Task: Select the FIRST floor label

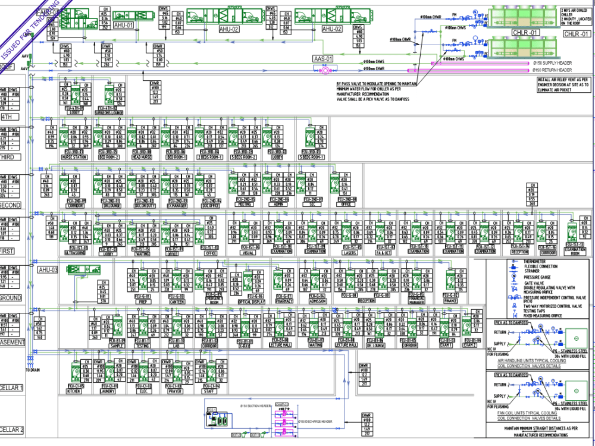Action: pyautogui.click(x=8, y=251)
